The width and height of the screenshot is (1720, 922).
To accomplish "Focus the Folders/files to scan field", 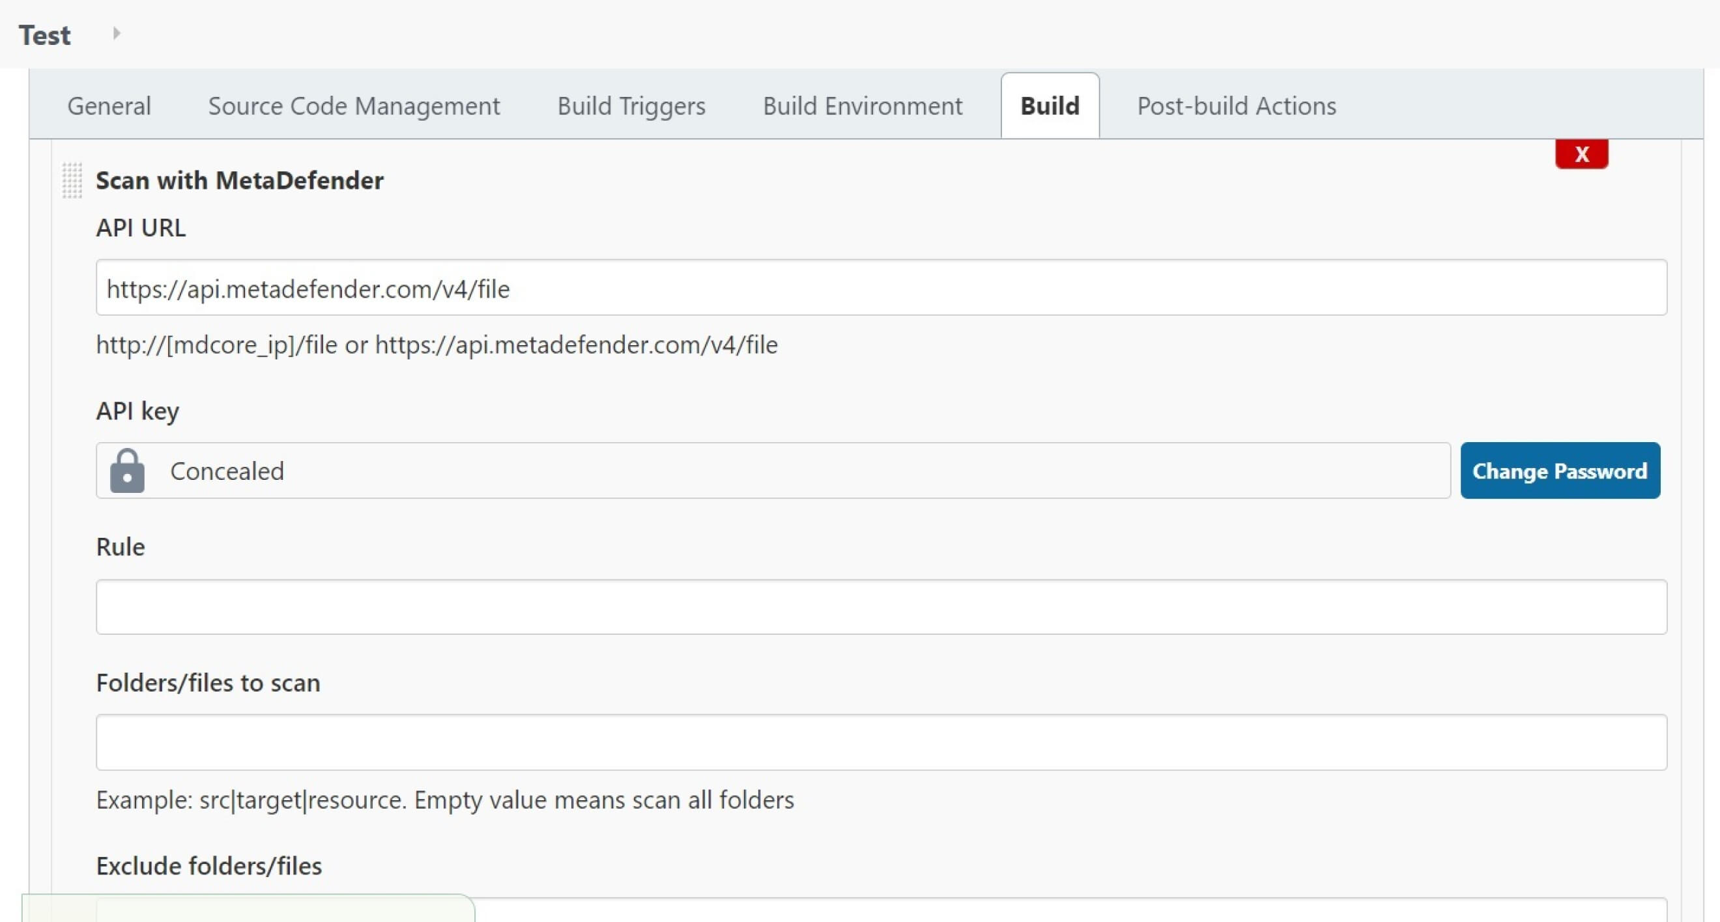I will (881, 742).
